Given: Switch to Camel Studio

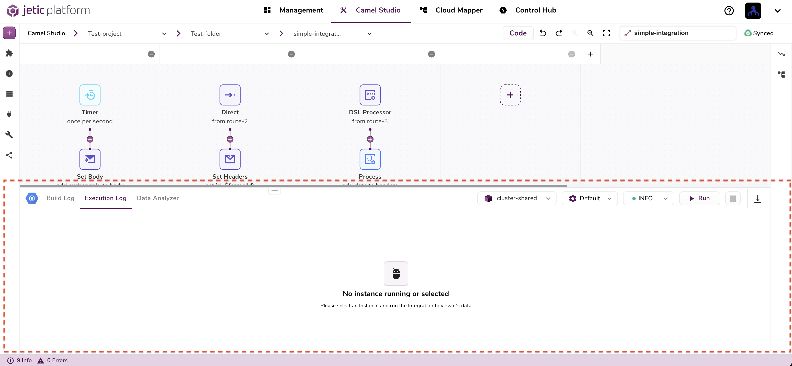Looking at the screenshot, I should pos(370,10).
